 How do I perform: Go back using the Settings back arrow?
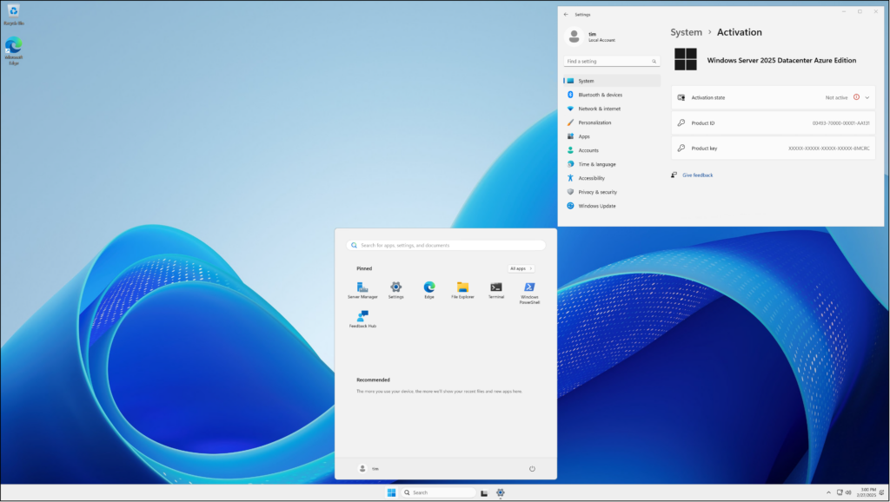tap(566, 14)
